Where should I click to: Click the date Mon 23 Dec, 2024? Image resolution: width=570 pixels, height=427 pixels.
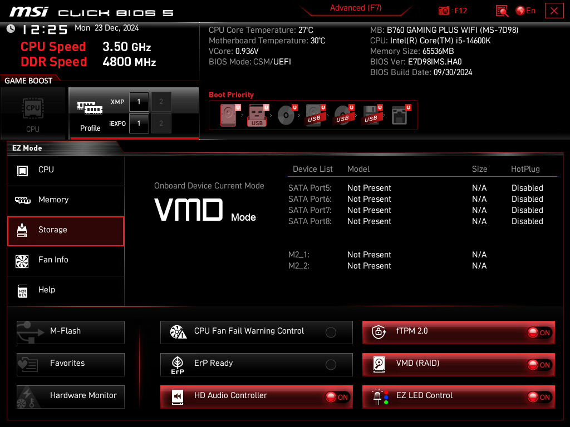pyautogui.click(x=106, y=28)
